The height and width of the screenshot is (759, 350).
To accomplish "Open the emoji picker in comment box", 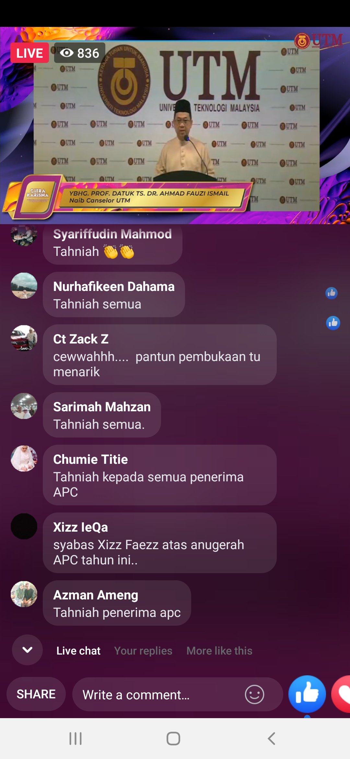I will 254,694.
